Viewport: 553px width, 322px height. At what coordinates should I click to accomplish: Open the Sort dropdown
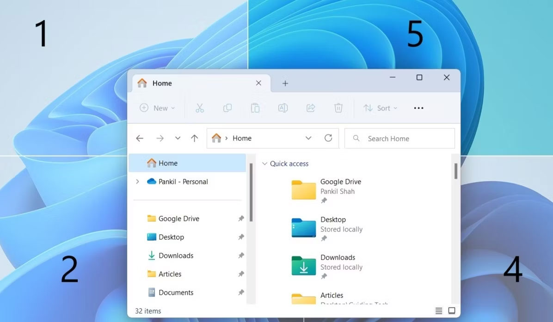tap(381, 108)
